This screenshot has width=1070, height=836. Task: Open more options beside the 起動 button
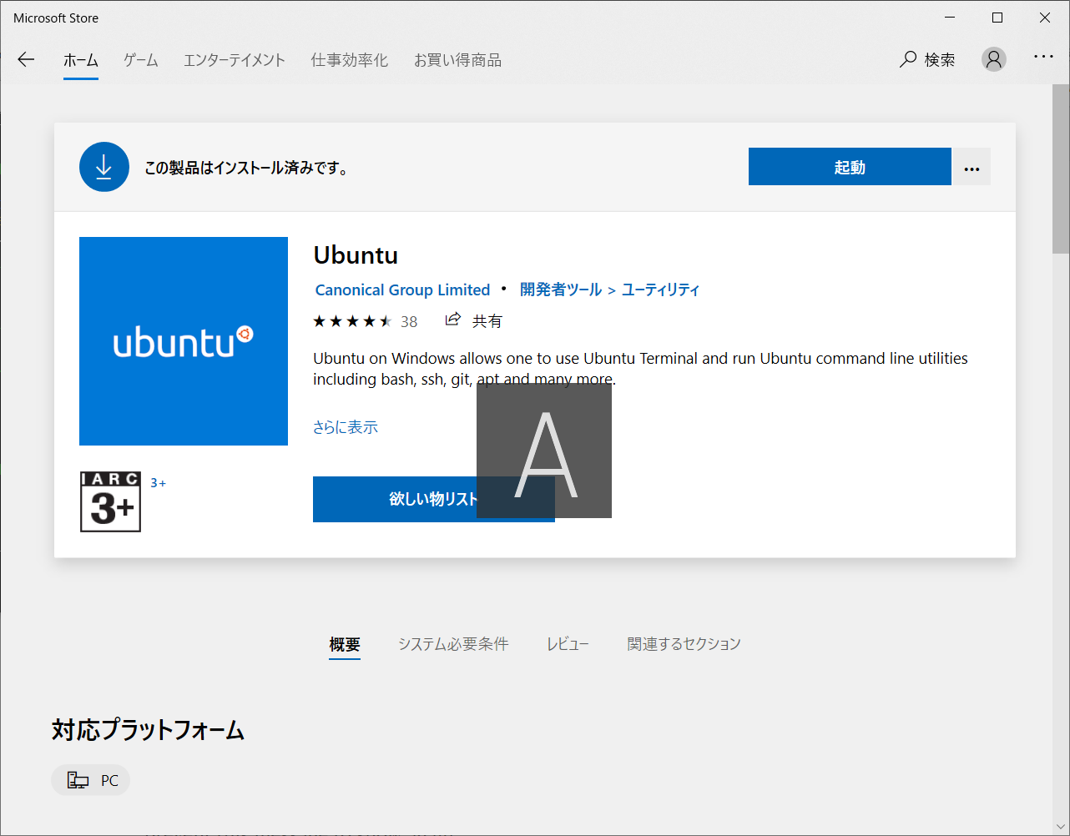click(972, 167)
